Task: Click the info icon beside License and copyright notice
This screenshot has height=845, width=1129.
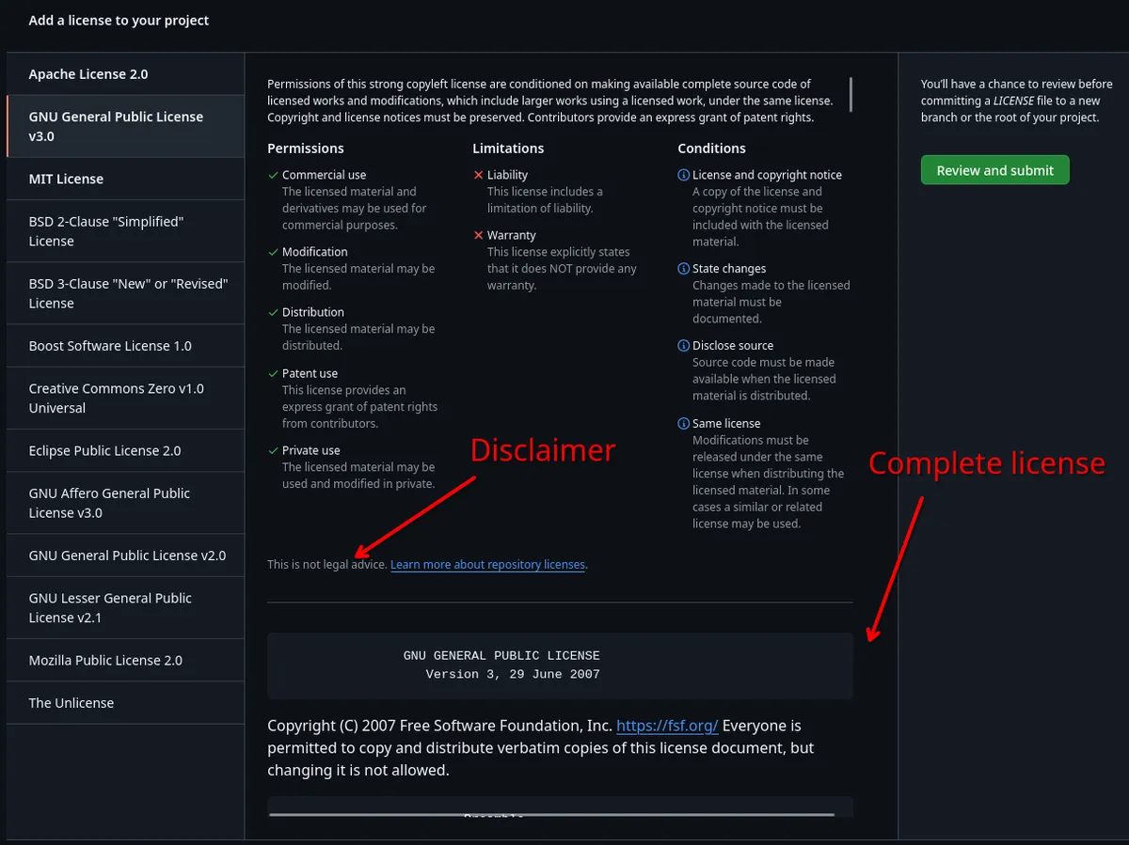Action: pos(683,175)
